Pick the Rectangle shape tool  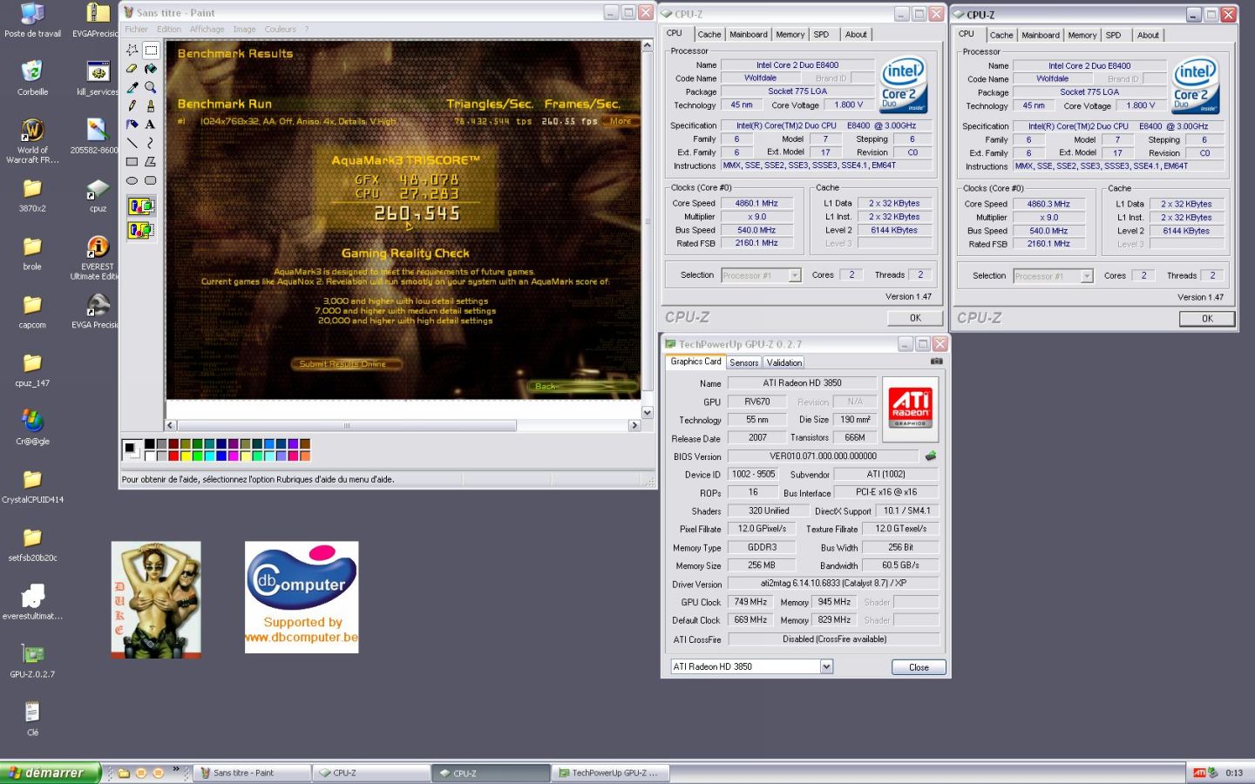[x=132, y=161]
